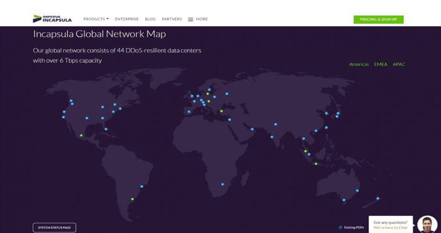The width and height of the screenshot is (441, 233).
Task: Select the Brazil POP marker
Action: 142,186
